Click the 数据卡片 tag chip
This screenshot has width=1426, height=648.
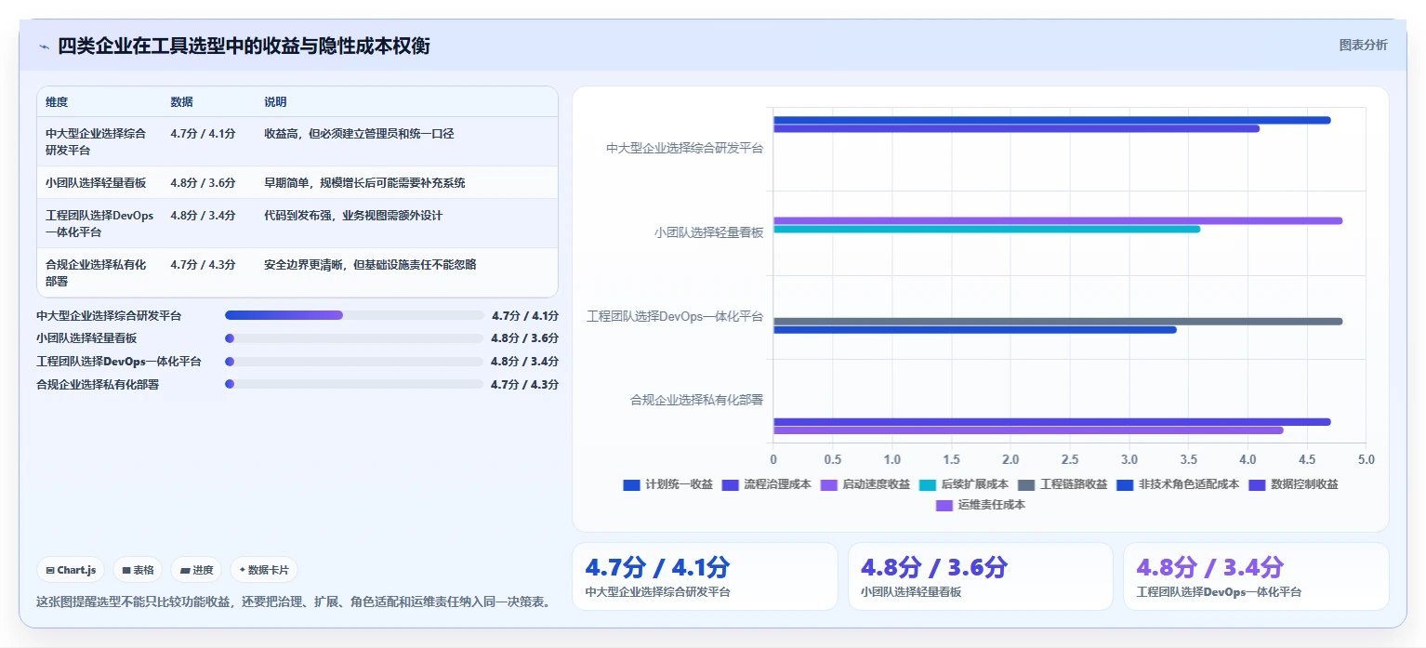264,570
